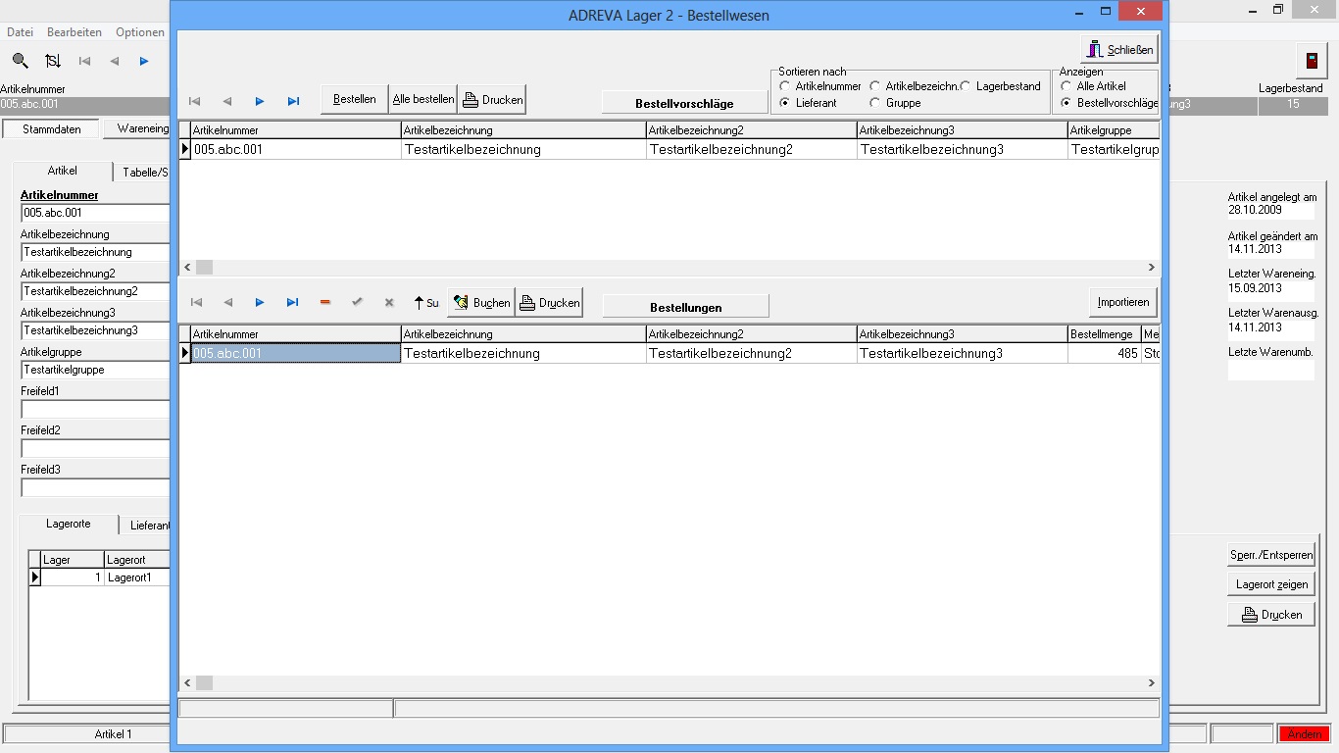The width and height of the screenshot is (1339, 753).
Task: Click the Alle bestellen button
Action: (423, 99)
